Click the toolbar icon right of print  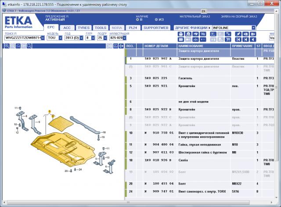pyautogui.click(x=188, y=34)
